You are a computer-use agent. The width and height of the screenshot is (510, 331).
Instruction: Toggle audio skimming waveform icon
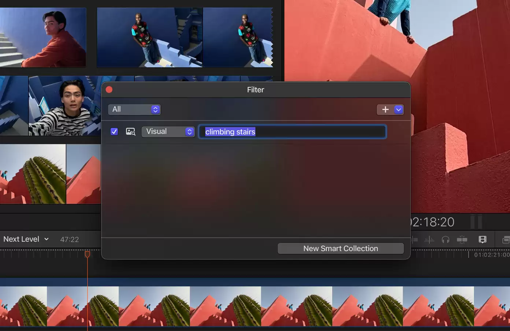pos(429,239)
